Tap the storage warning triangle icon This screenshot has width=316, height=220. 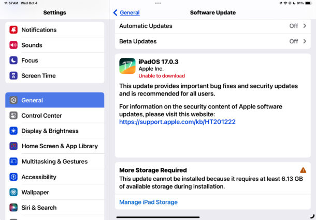pos(303,170)
